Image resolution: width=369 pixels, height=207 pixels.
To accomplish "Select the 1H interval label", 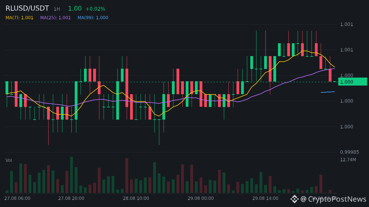I will click(x=57, y=9).
